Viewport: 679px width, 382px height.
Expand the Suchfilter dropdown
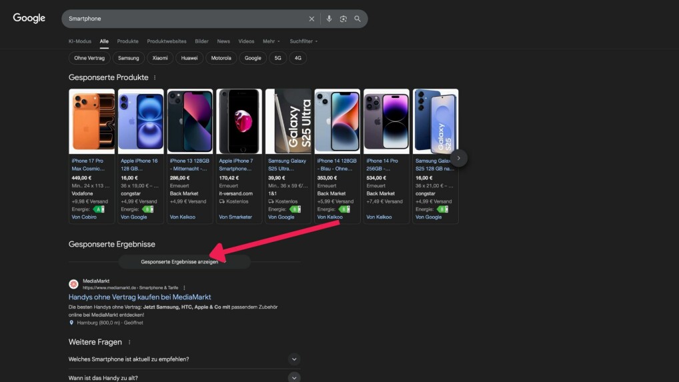(x=303, y=41)
